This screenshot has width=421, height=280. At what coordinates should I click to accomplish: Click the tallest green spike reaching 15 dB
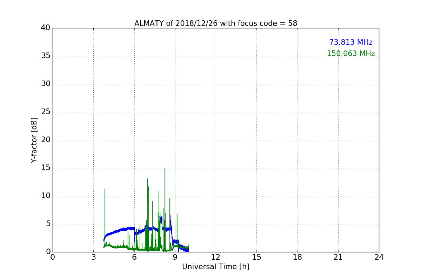tap(165, 210)
